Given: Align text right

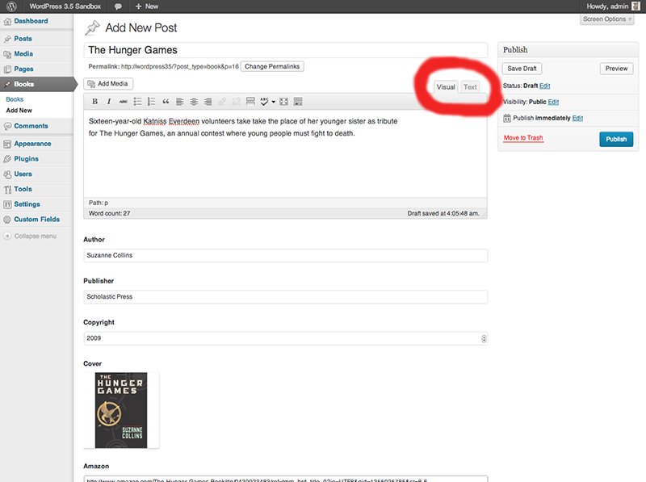Looking at the screenshot, I should 208,102.
